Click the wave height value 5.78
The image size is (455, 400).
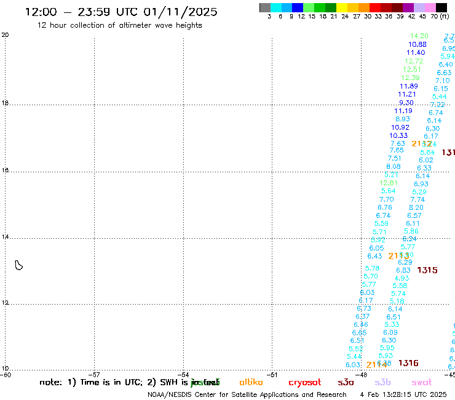tap(372, 268)
